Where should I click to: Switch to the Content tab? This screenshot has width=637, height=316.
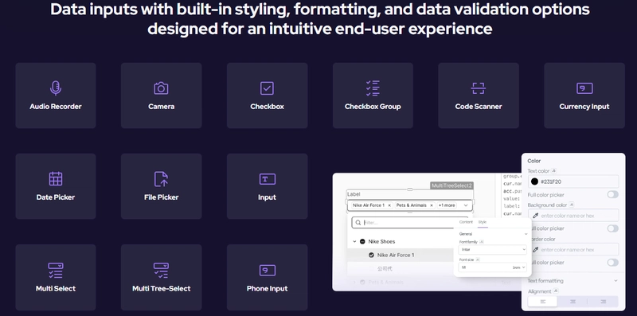click(466, 222)
